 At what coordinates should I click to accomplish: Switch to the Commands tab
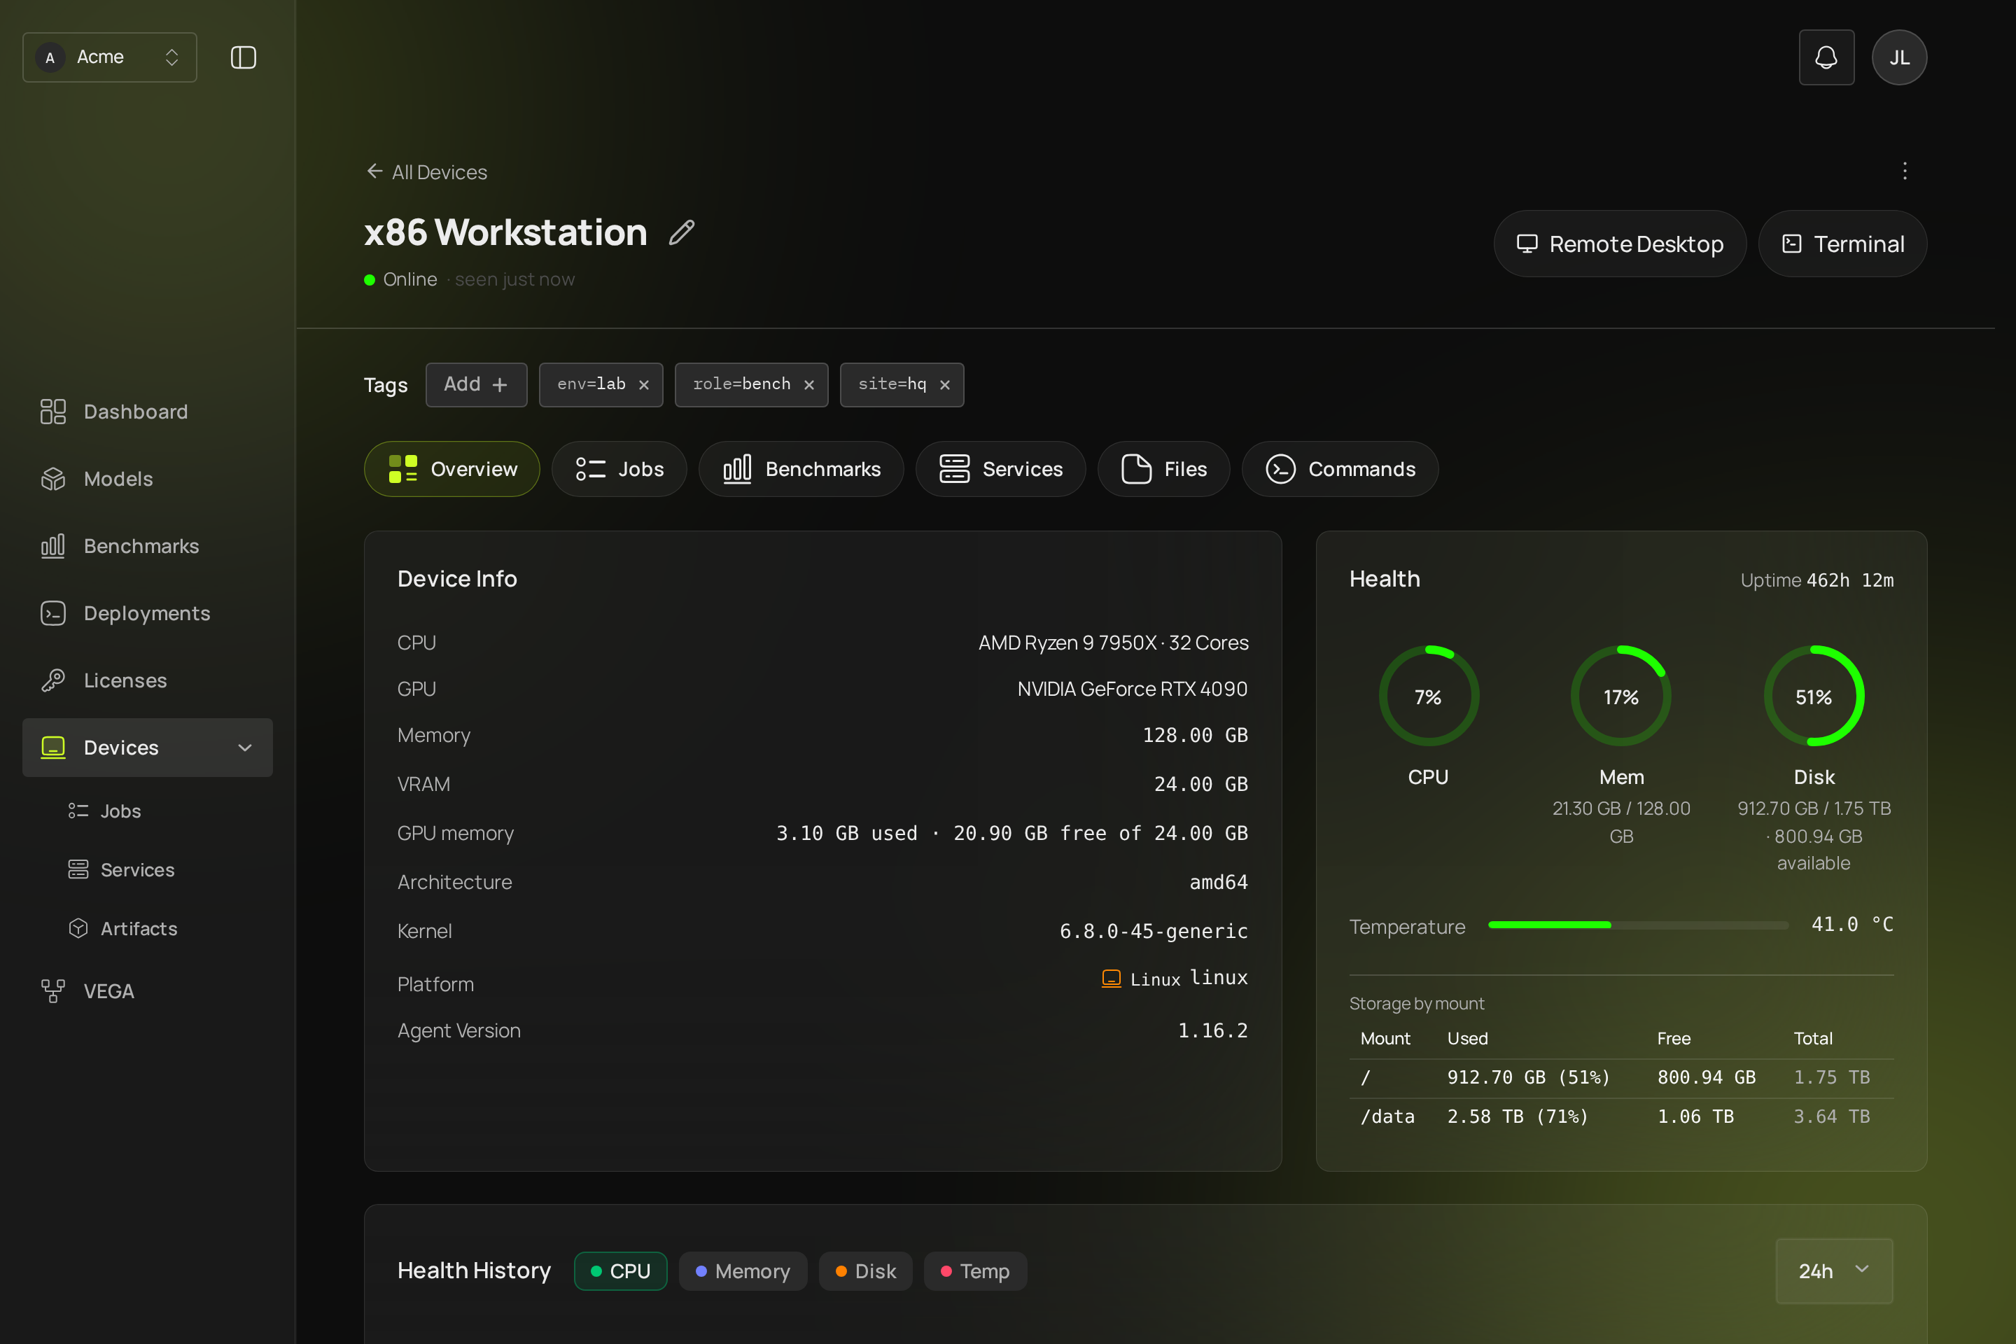tap(1340, 469)
